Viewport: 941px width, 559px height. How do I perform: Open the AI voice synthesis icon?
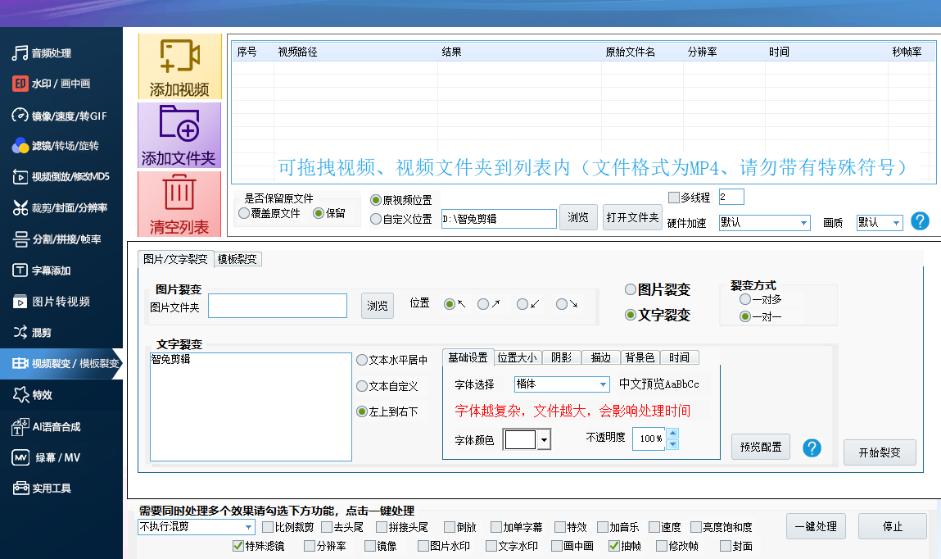pyautogui.click(x=20, y=427)
